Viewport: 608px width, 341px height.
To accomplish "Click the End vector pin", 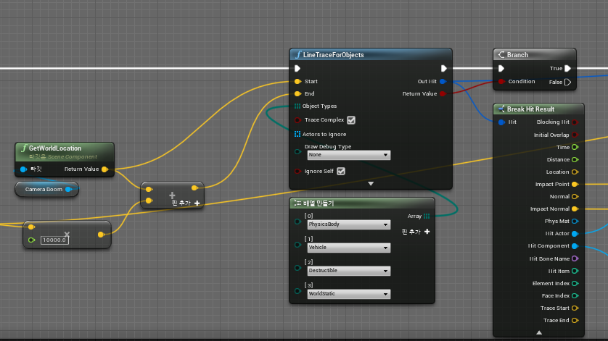I will 297,93.
